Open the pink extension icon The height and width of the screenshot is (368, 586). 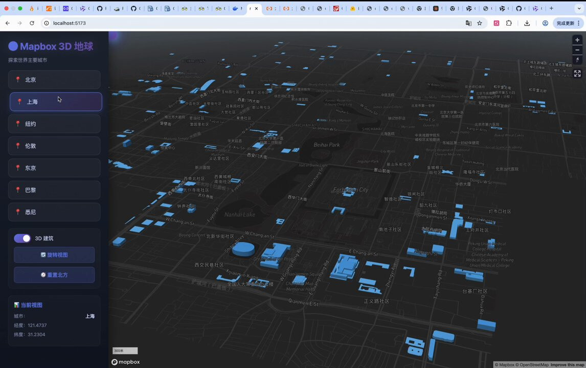pos(497,23)
